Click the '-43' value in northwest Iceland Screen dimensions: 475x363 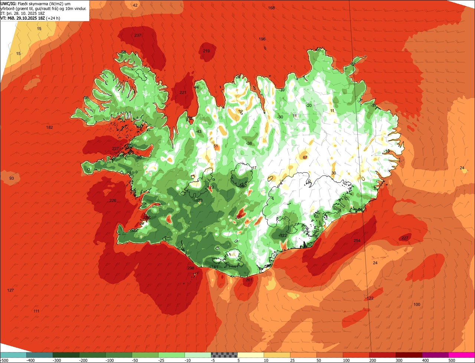[199, 131]
